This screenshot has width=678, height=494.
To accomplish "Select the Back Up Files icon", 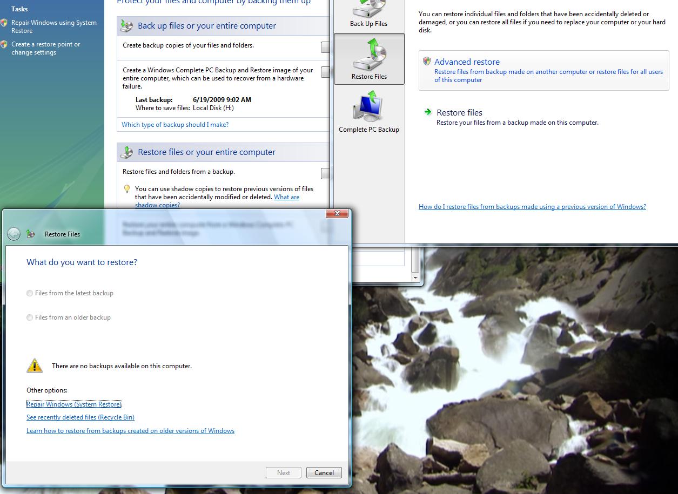I will click(x=368, y=15).
